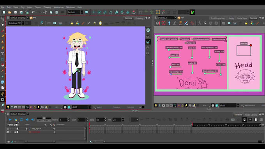Click the Cut scissors icon
Image resolution: width=265 pixels, height=149 pixels.
(45, 12)
